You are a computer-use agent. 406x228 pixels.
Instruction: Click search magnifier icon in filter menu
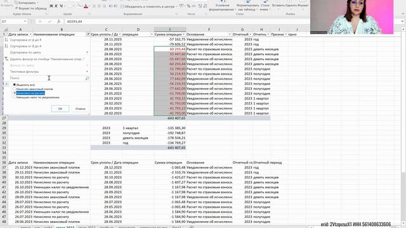(x=87, y=78)
